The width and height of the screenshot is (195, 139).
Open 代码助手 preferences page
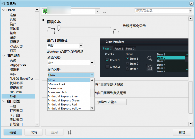pos(16,83)
